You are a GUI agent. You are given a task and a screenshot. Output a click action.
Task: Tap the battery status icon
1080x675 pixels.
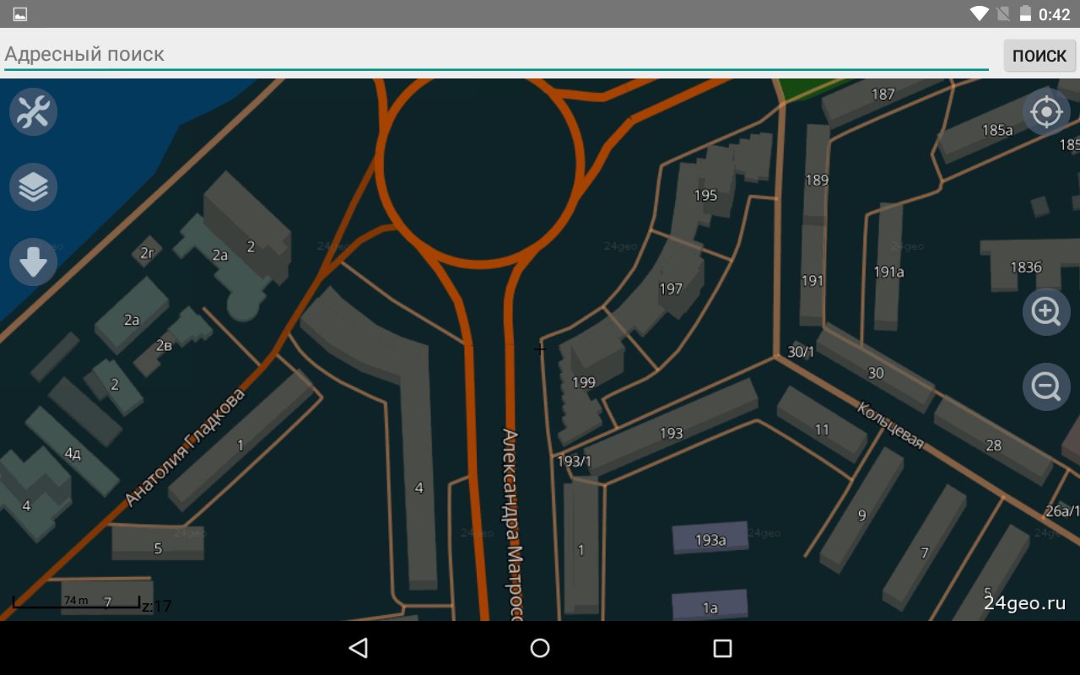tap(1026, 13)
